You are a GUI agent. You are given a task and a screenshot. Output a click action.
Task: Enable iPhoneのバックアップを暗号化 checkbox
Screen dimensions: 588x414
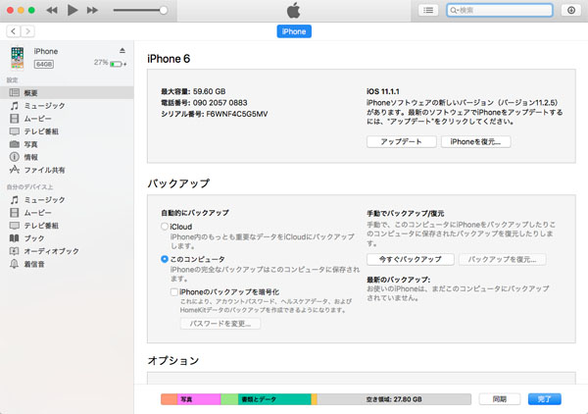point(174,292)
